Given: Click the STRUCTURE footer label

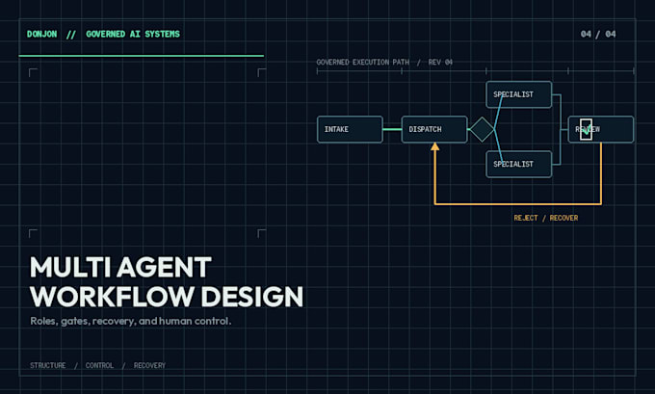Looking at the screenshot, I should click(x=47, y=366).
